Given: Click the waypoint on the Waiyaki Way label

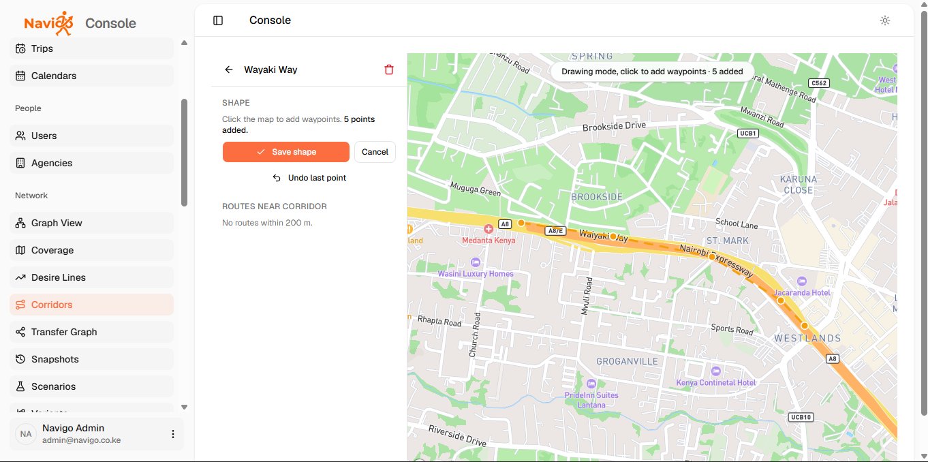Looking at the screenshot, I should tap(613, 236).
